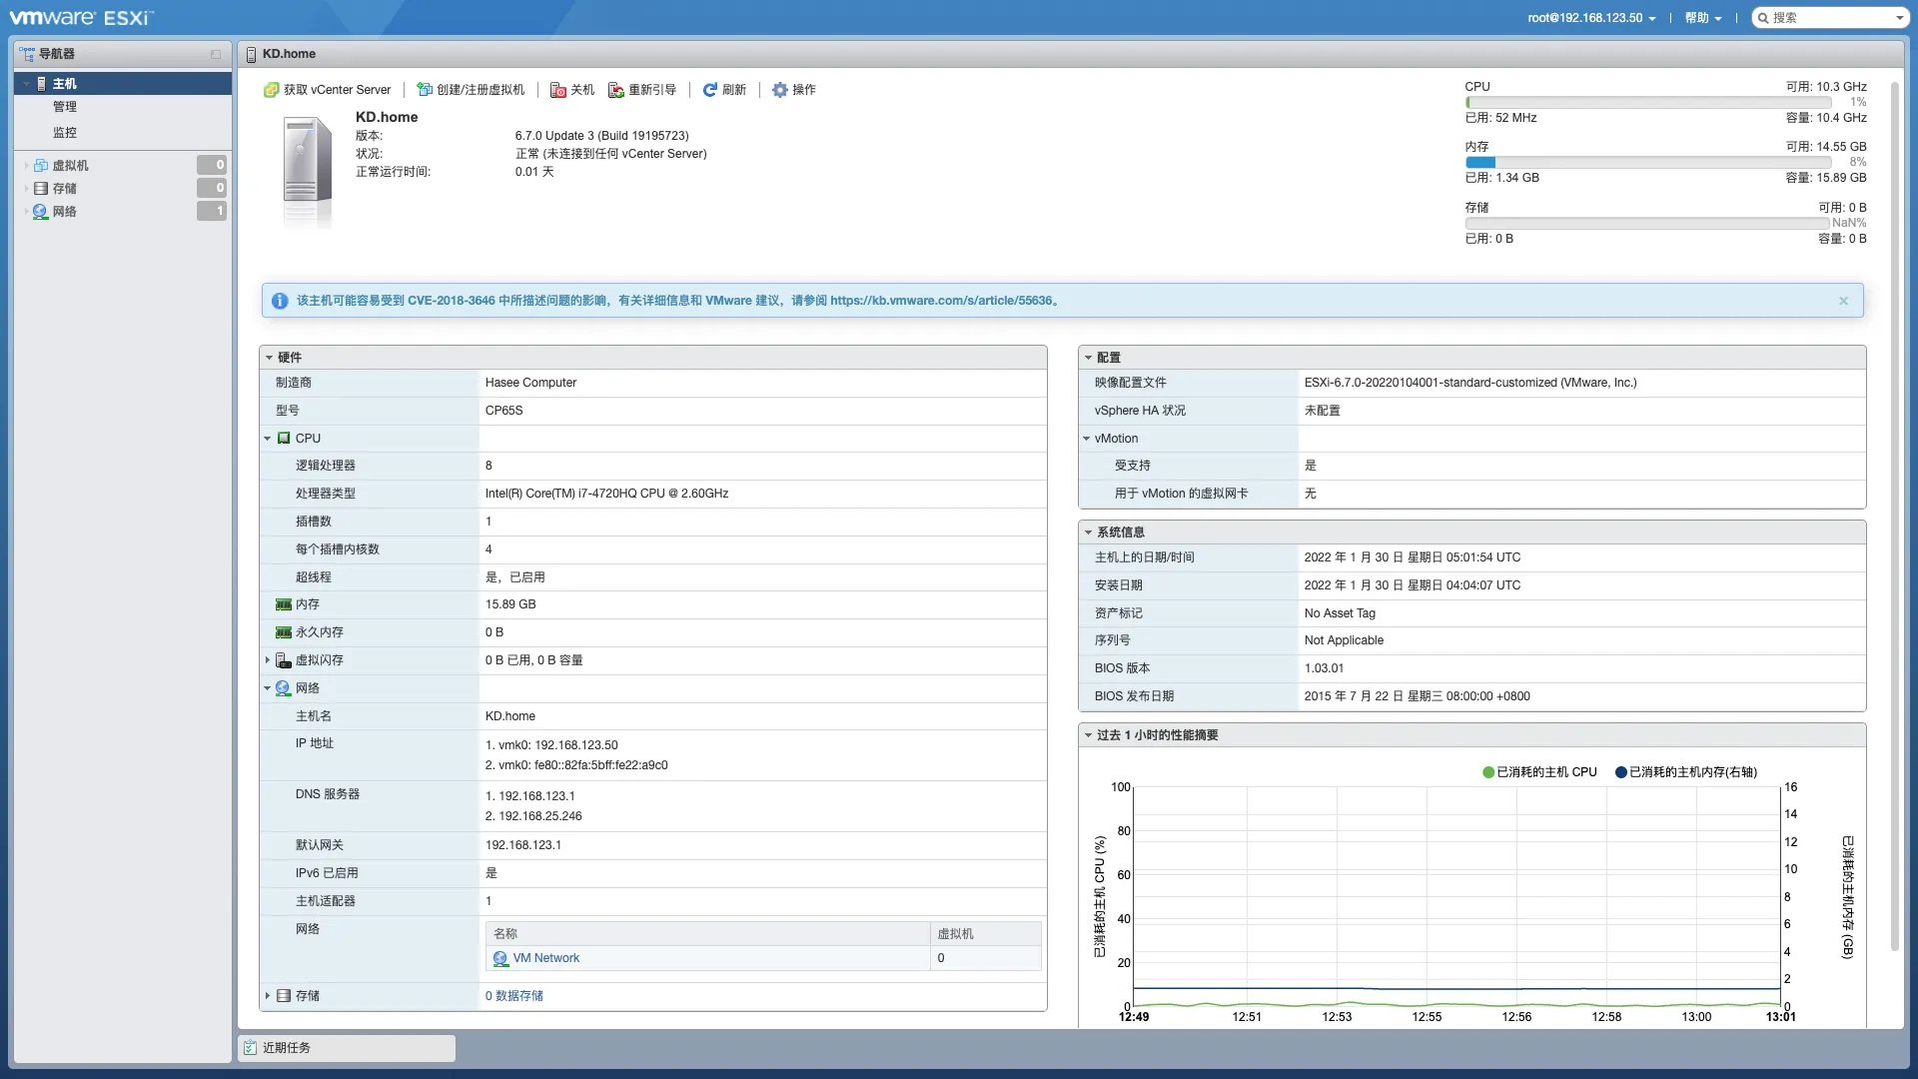The image size is (1918, 1079).
Task: Click the memory (内存) usage progress bar
Action: click(1648, 163)
